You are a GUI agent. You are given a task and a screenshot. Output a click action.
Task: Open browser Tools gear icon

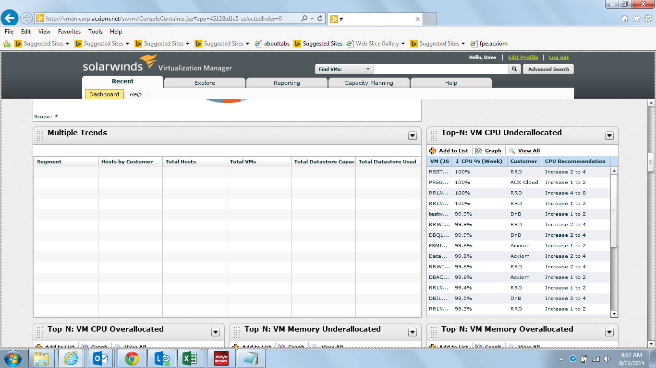click(x=648, y=18)
